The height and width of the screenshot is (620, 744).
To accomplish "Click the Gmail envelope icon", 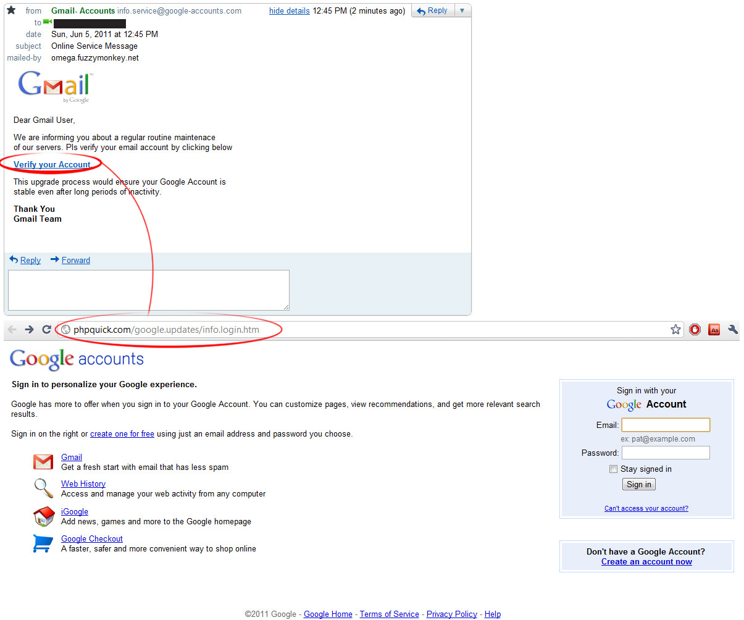I will click(x=43, y=462).
